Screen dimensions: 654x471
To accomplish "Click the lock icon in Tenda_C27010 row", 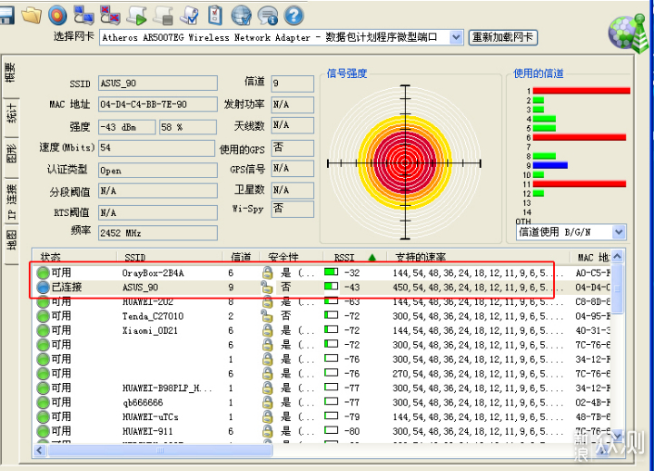I will pos(267,316).
